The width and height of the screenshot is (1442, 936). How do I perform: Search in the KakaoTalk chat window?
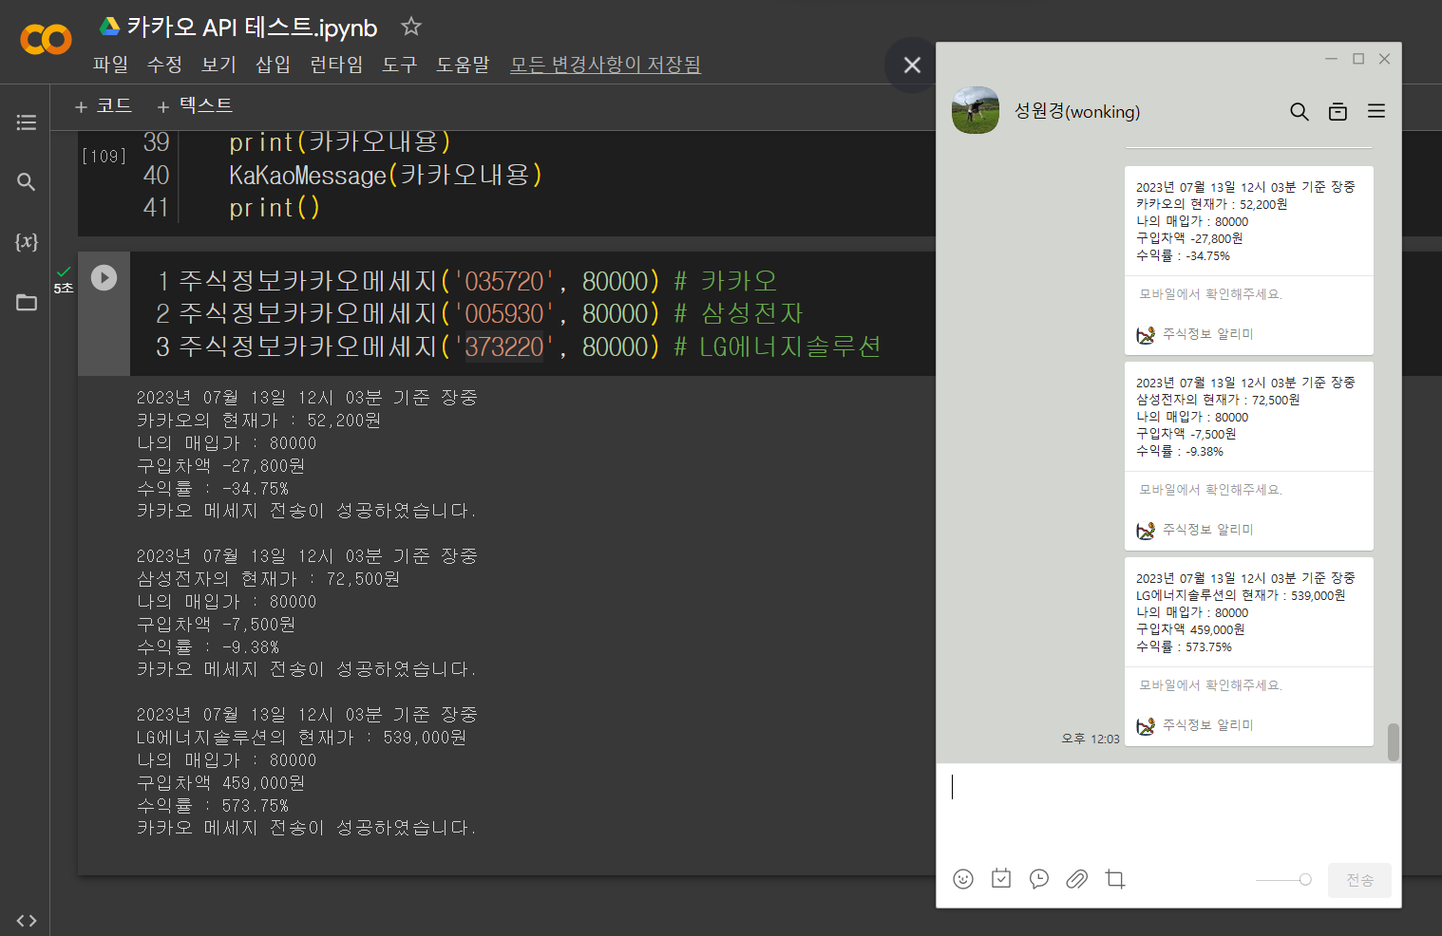coord(1300,112)
